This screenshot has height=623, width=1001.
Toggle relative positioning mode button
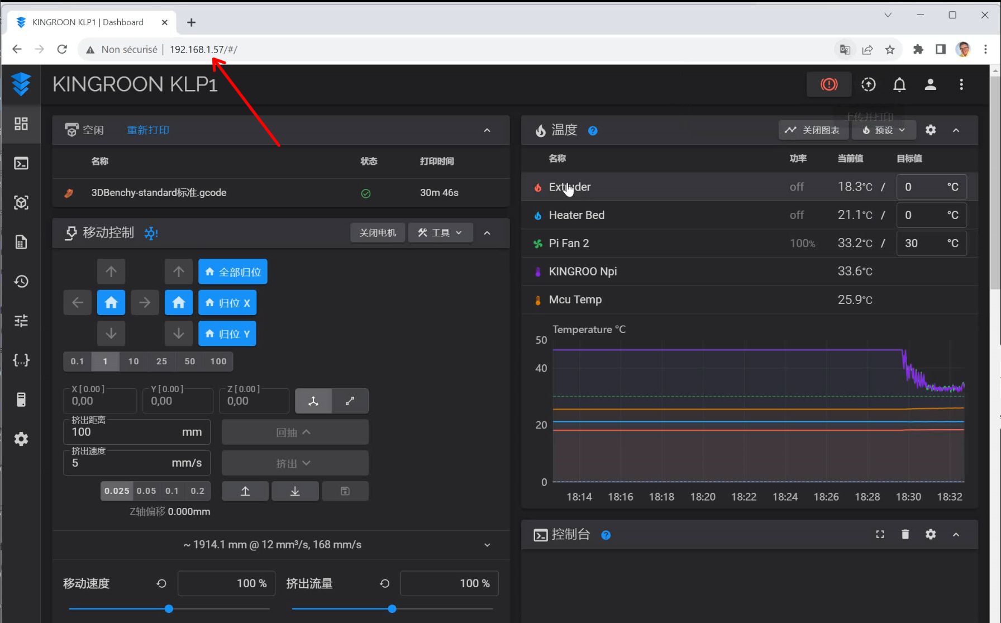click(350, 401)
